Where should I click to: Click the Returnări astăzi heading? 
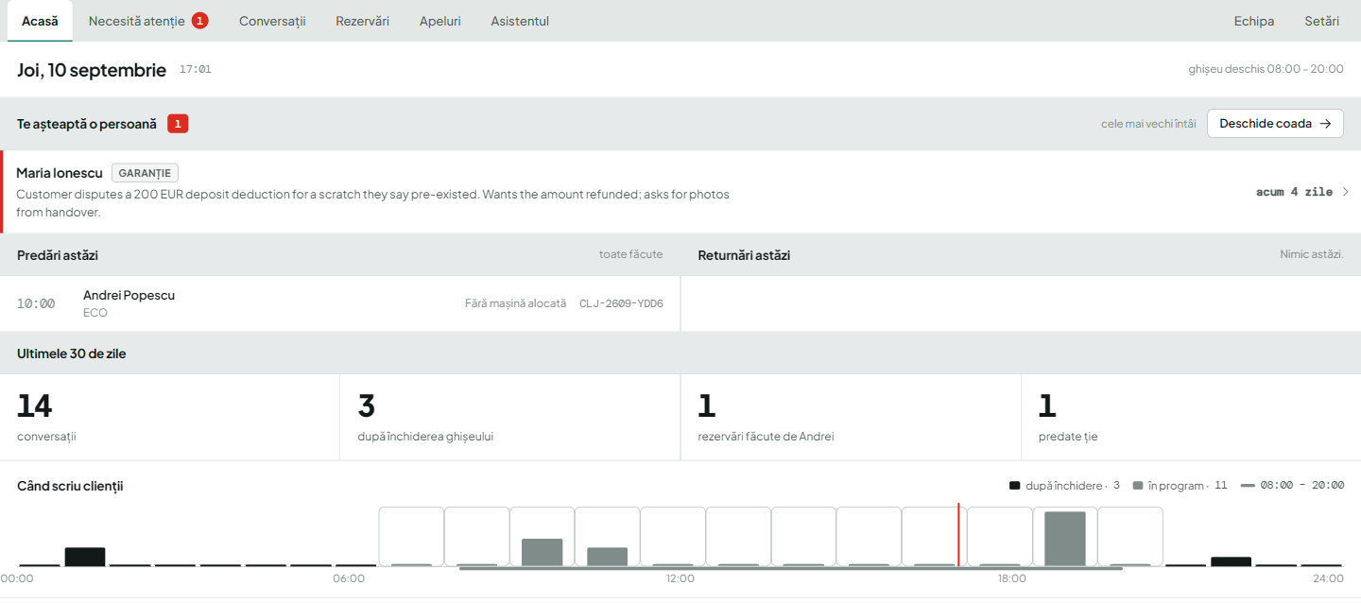744,255
